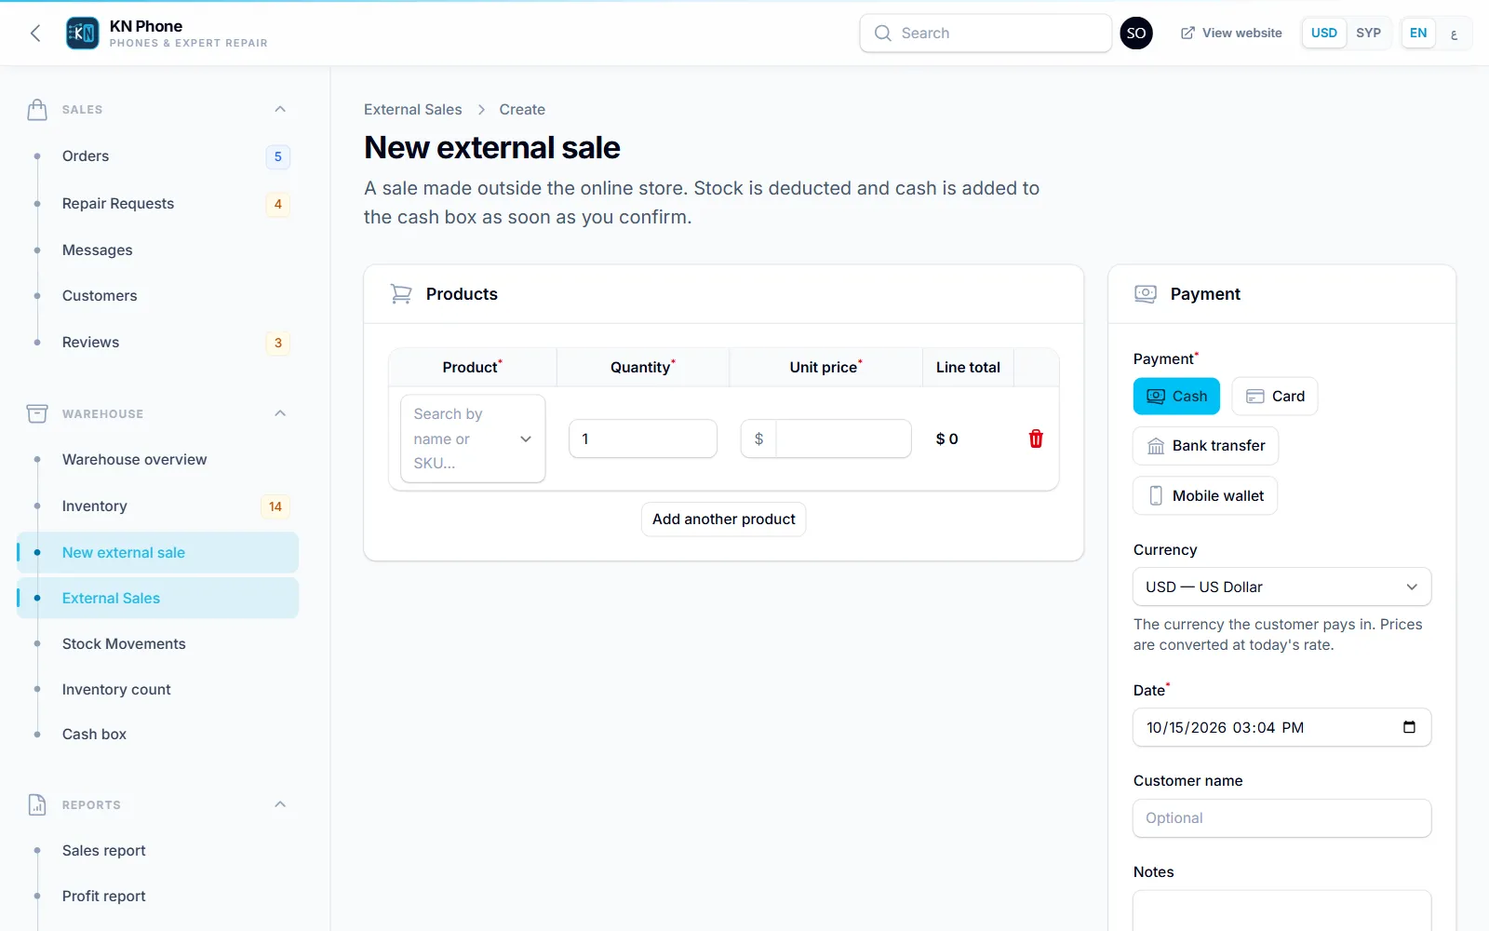Click the Sales shopping bag icon
This screenshot has width=1489, height=931.
tap(37, 110)
